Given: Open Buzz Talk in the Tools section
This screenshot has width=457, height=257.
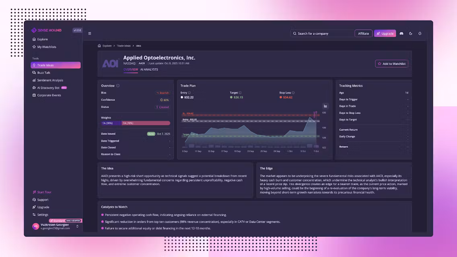Looking at the screenshot, I should tap(43, 73).
